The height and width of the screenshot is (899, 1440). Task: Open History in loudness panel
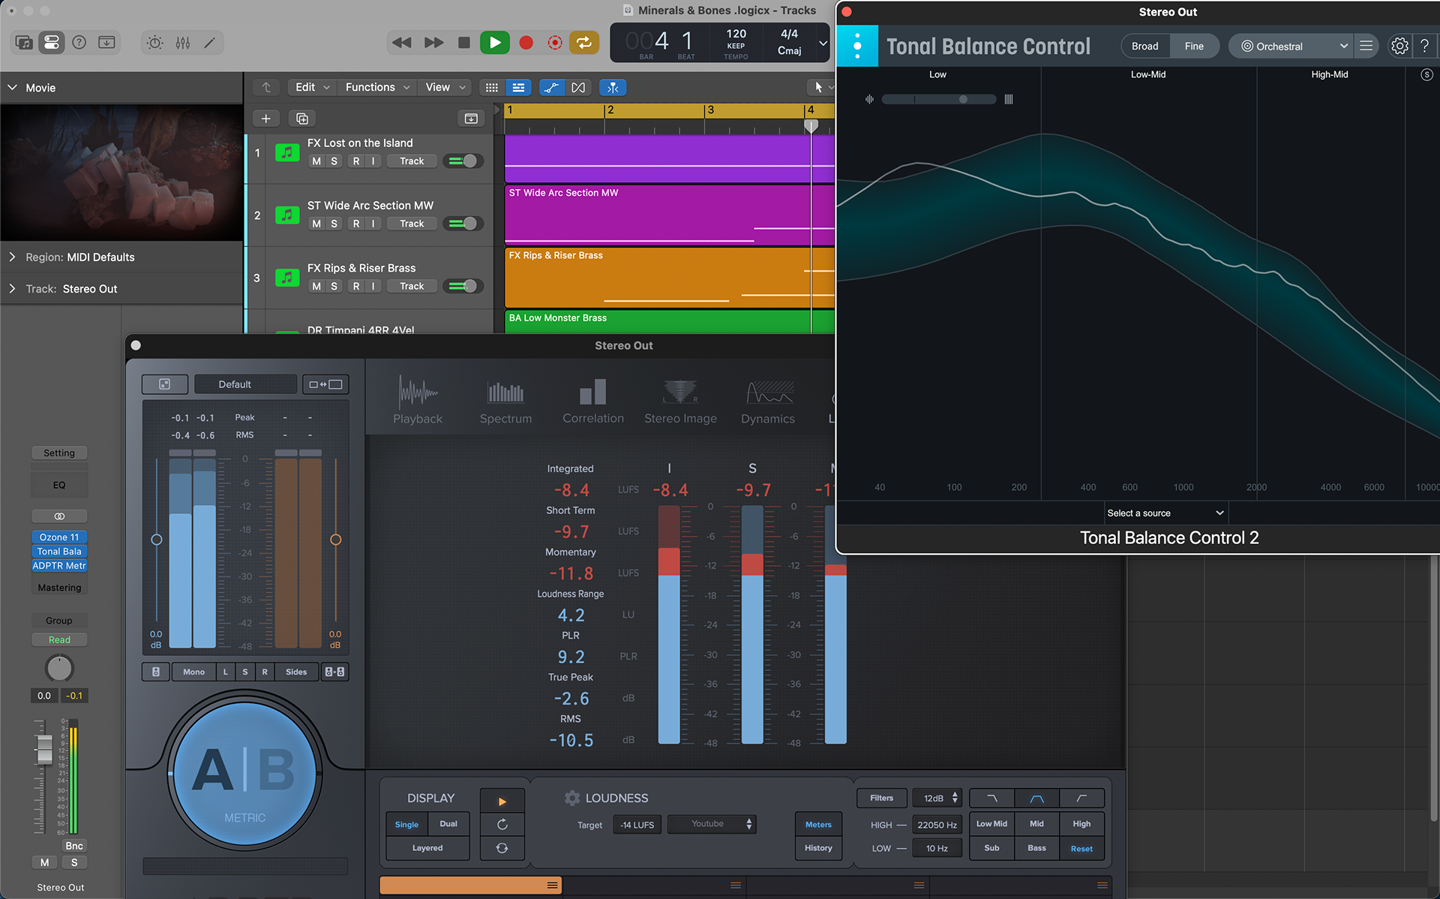point(818,848)
